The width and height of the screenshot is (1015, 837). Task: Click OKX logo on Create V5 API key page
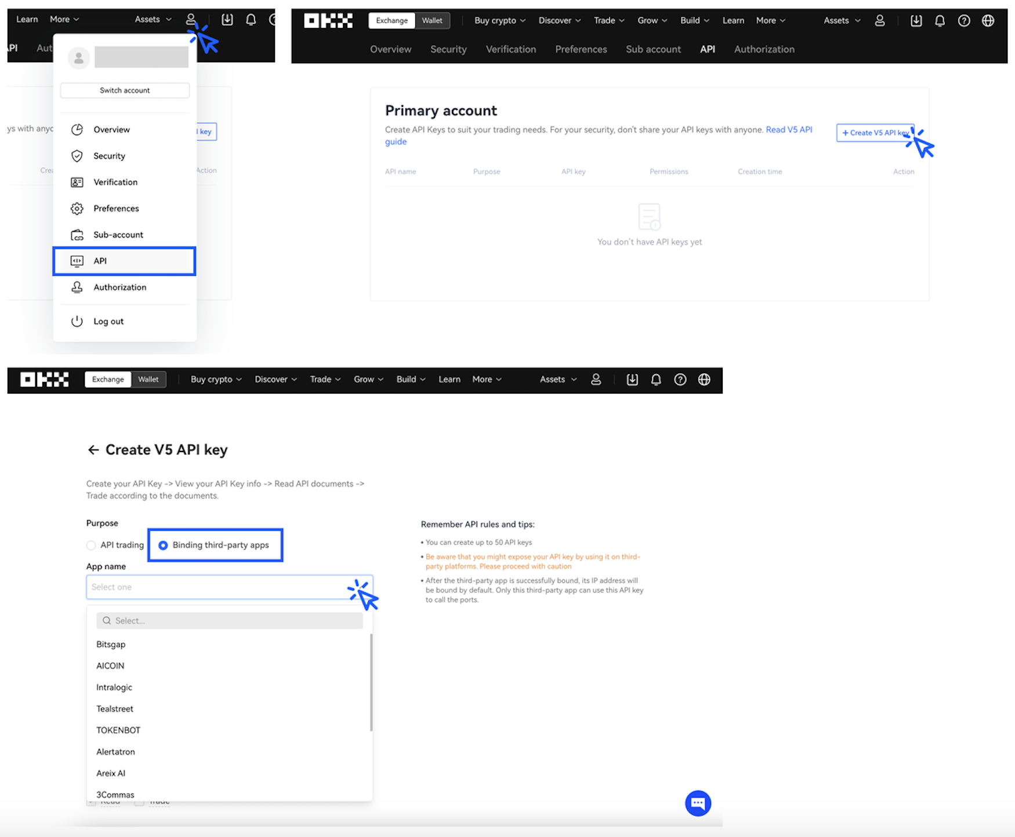[45, 380]
